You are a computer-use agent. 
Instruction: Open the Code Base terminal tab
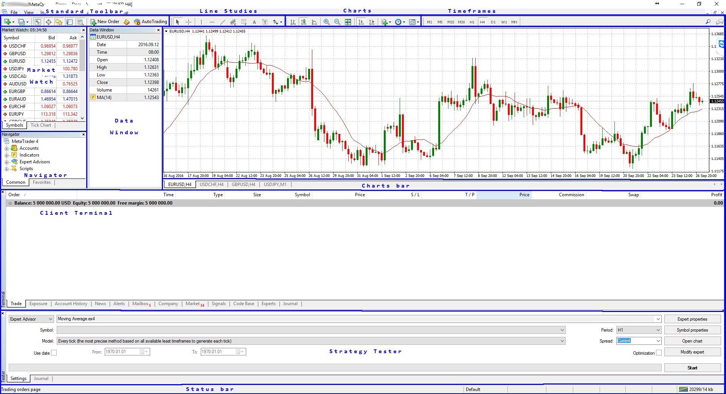pyautogui.click(x=244, y=304)
